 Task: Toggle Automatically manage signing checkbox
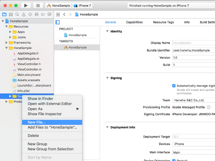[174, 86]
